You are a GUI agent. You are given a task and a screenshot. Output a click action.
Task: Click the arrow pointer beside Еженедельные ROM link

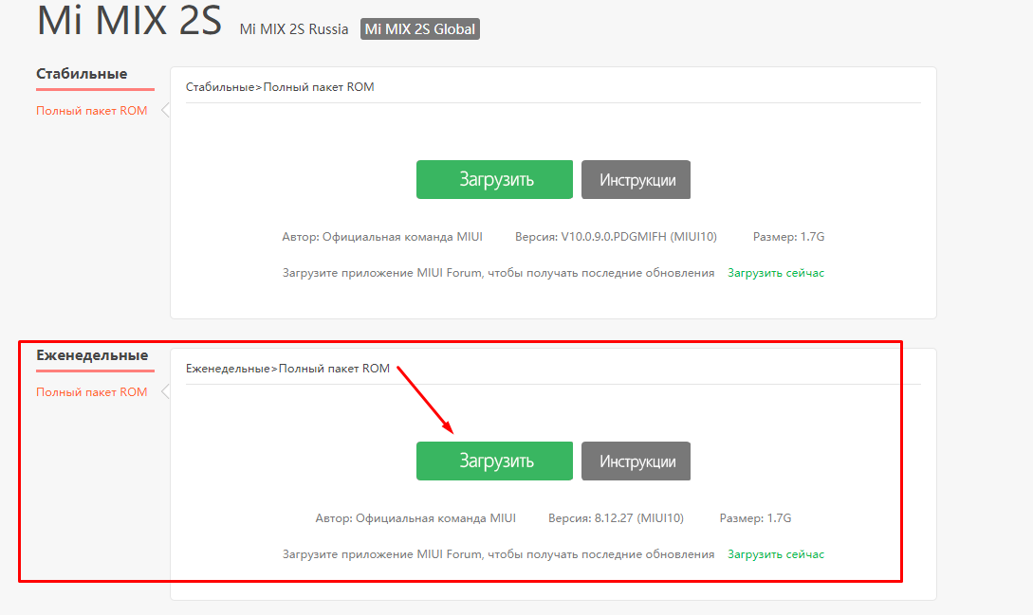click(x=165, y=392)
